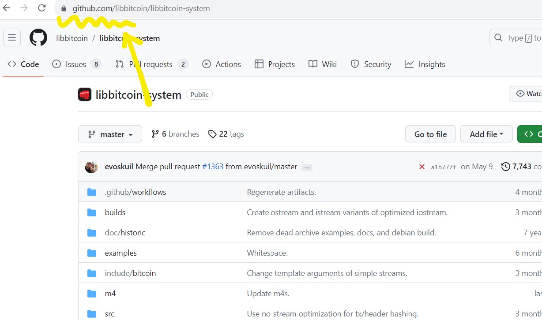Click folder icon beside doc/historic
This screenshot has width=542, height=320.
[92, 233]
